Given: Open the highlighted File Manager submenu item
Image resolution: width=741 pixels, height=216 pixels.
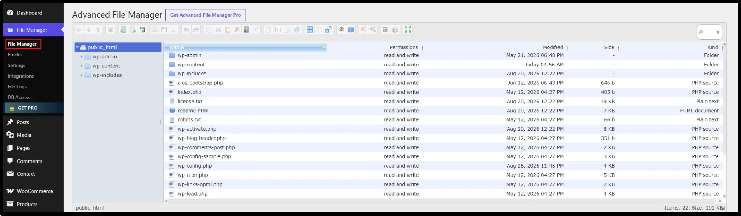Looking at the screenshot, I should pos(22,44).
